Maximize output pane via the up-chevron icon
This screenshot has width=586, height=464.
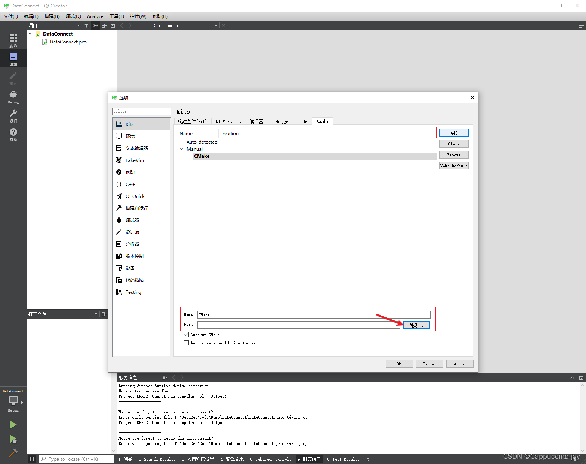(572, 377)
